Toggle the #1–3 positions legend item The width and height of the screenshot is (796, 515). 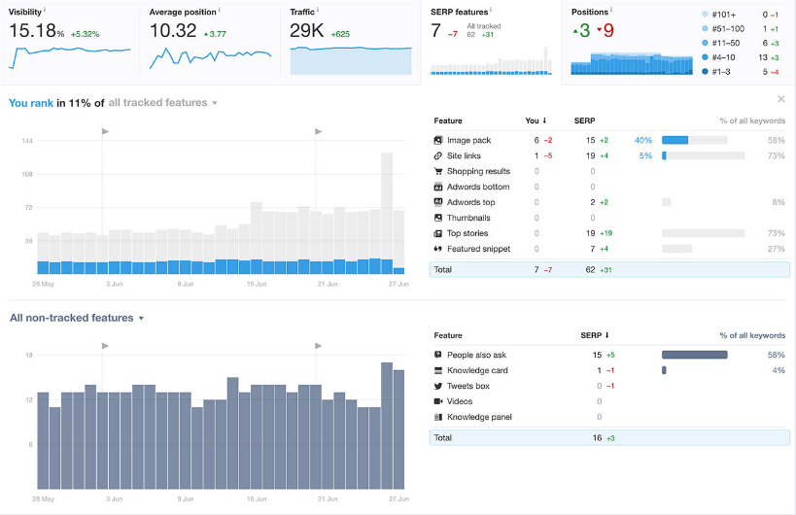click(x=724, y=71)
